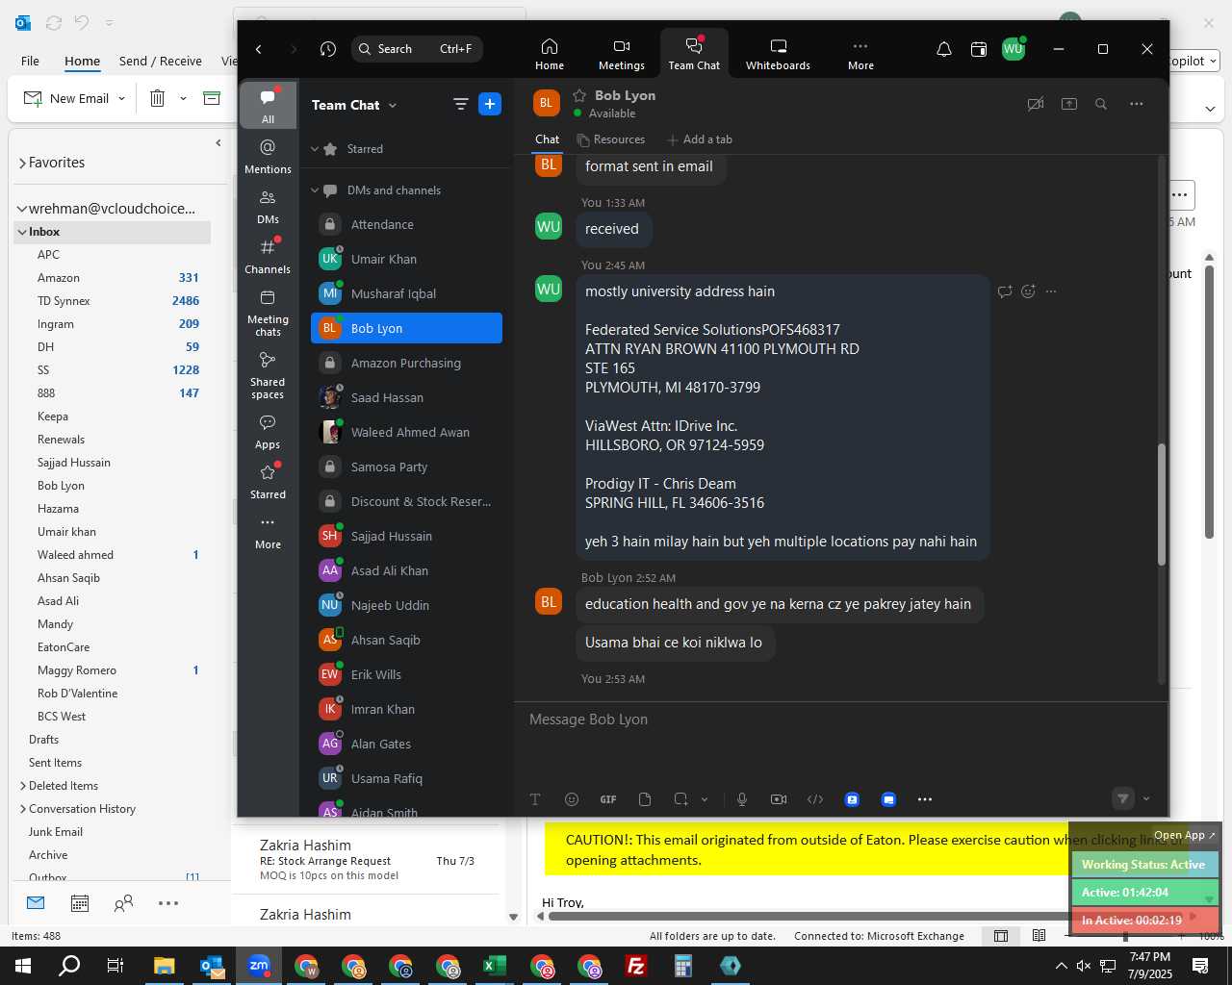Insert a GIF in message
Screen dimensions: 1232x985
(x=608, y=799)
